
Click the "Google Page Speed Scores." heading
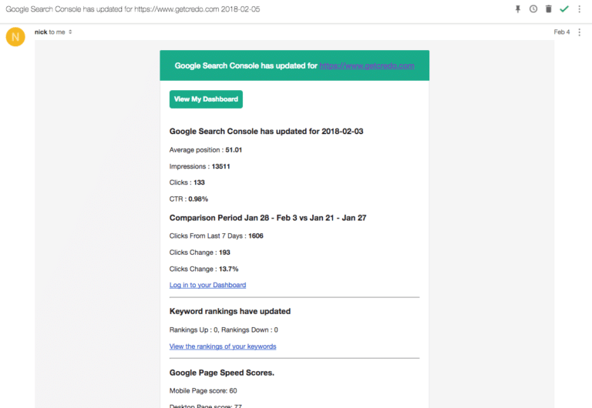point(222,373)
